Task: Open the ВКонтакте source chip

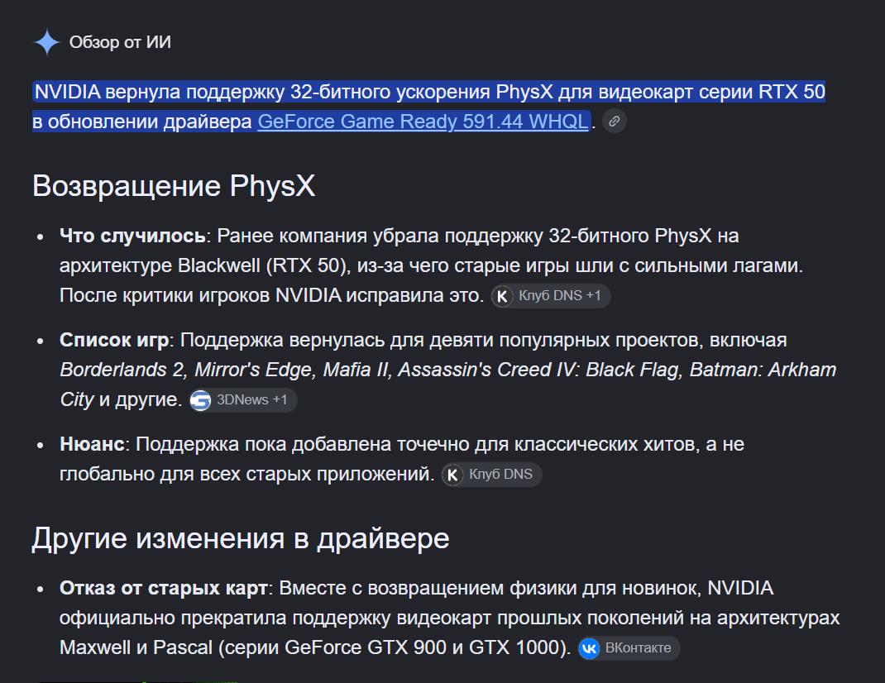Action: (629, 648)
